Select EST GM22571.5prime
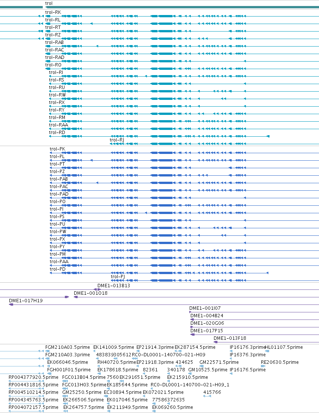This screenshot has width=319, height=413. tap(219, 362)
